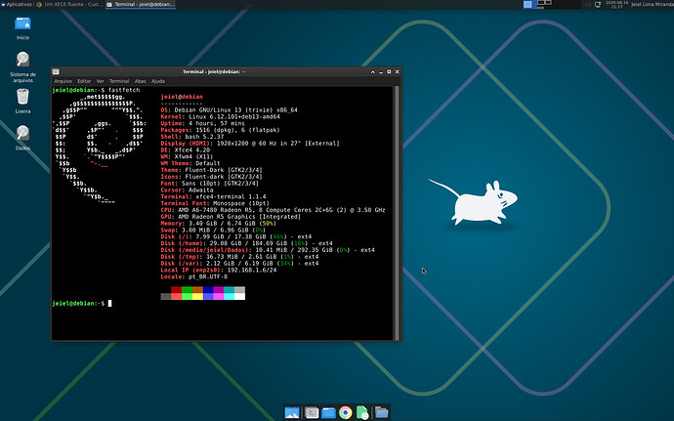Click the terminal window icon in its title bar

click(56, 72)
